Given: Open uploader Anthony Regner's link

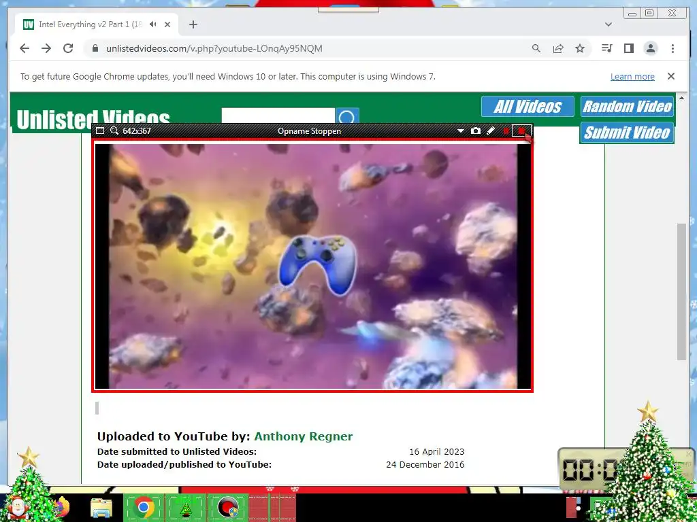Looking at the screenshot, I should point(303,436).
